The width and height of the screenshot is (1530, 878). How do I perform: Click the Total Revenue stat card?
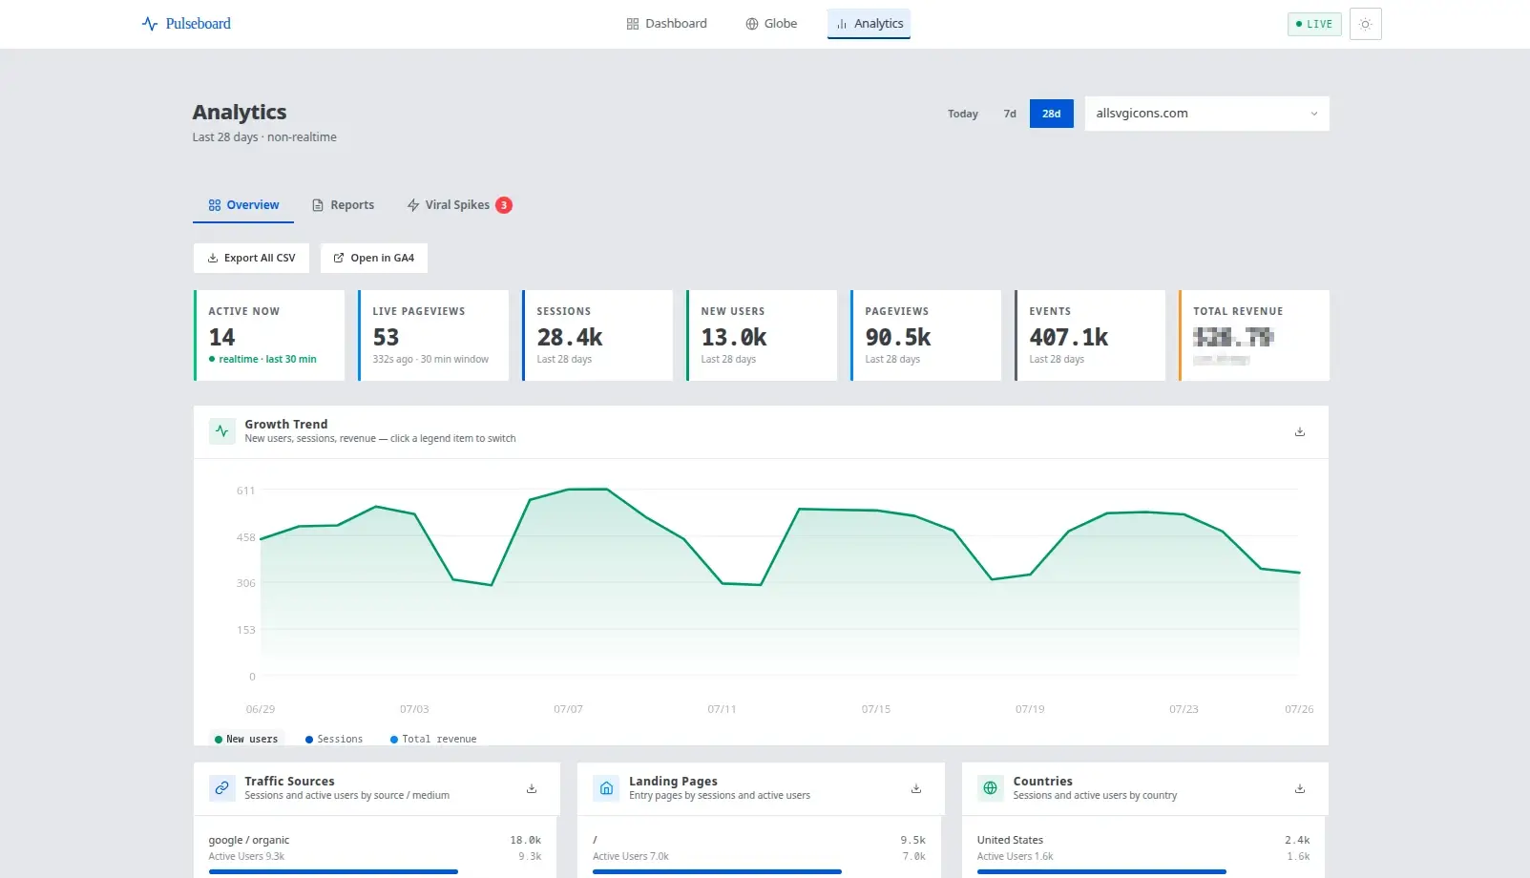pos(1254,335)
